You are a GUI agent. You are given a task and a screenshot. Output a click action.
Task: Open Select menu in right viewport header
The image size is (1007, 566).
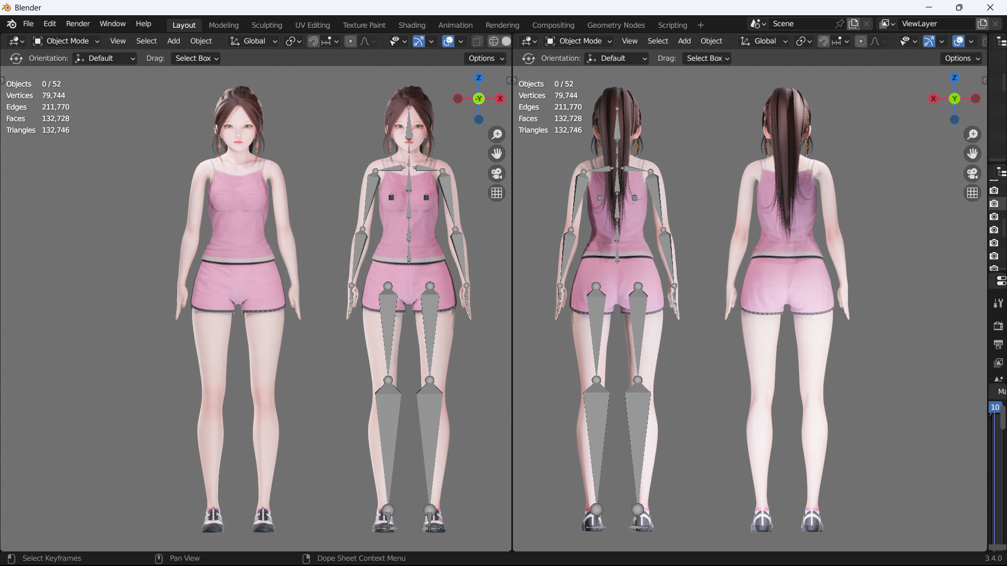pos(658,41)
